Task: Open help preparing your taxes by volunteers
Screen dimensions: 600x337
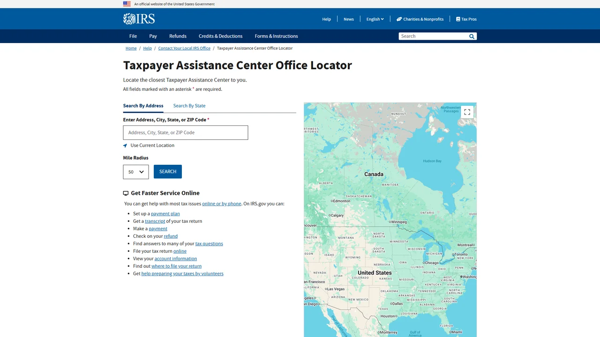Action: click(182, 274)
